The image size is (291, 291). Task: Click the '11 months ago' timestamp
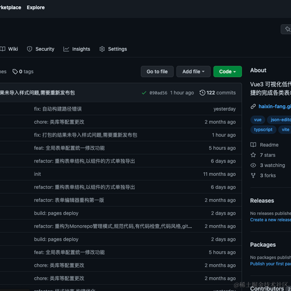(x=219, y=174)
